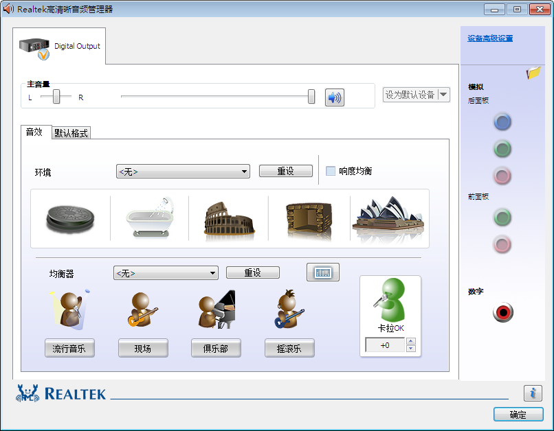The height and width of the screenshot is (431, 554).
Task: Open the graphic equalizer keyboard icon
Action: pos(322,272)
